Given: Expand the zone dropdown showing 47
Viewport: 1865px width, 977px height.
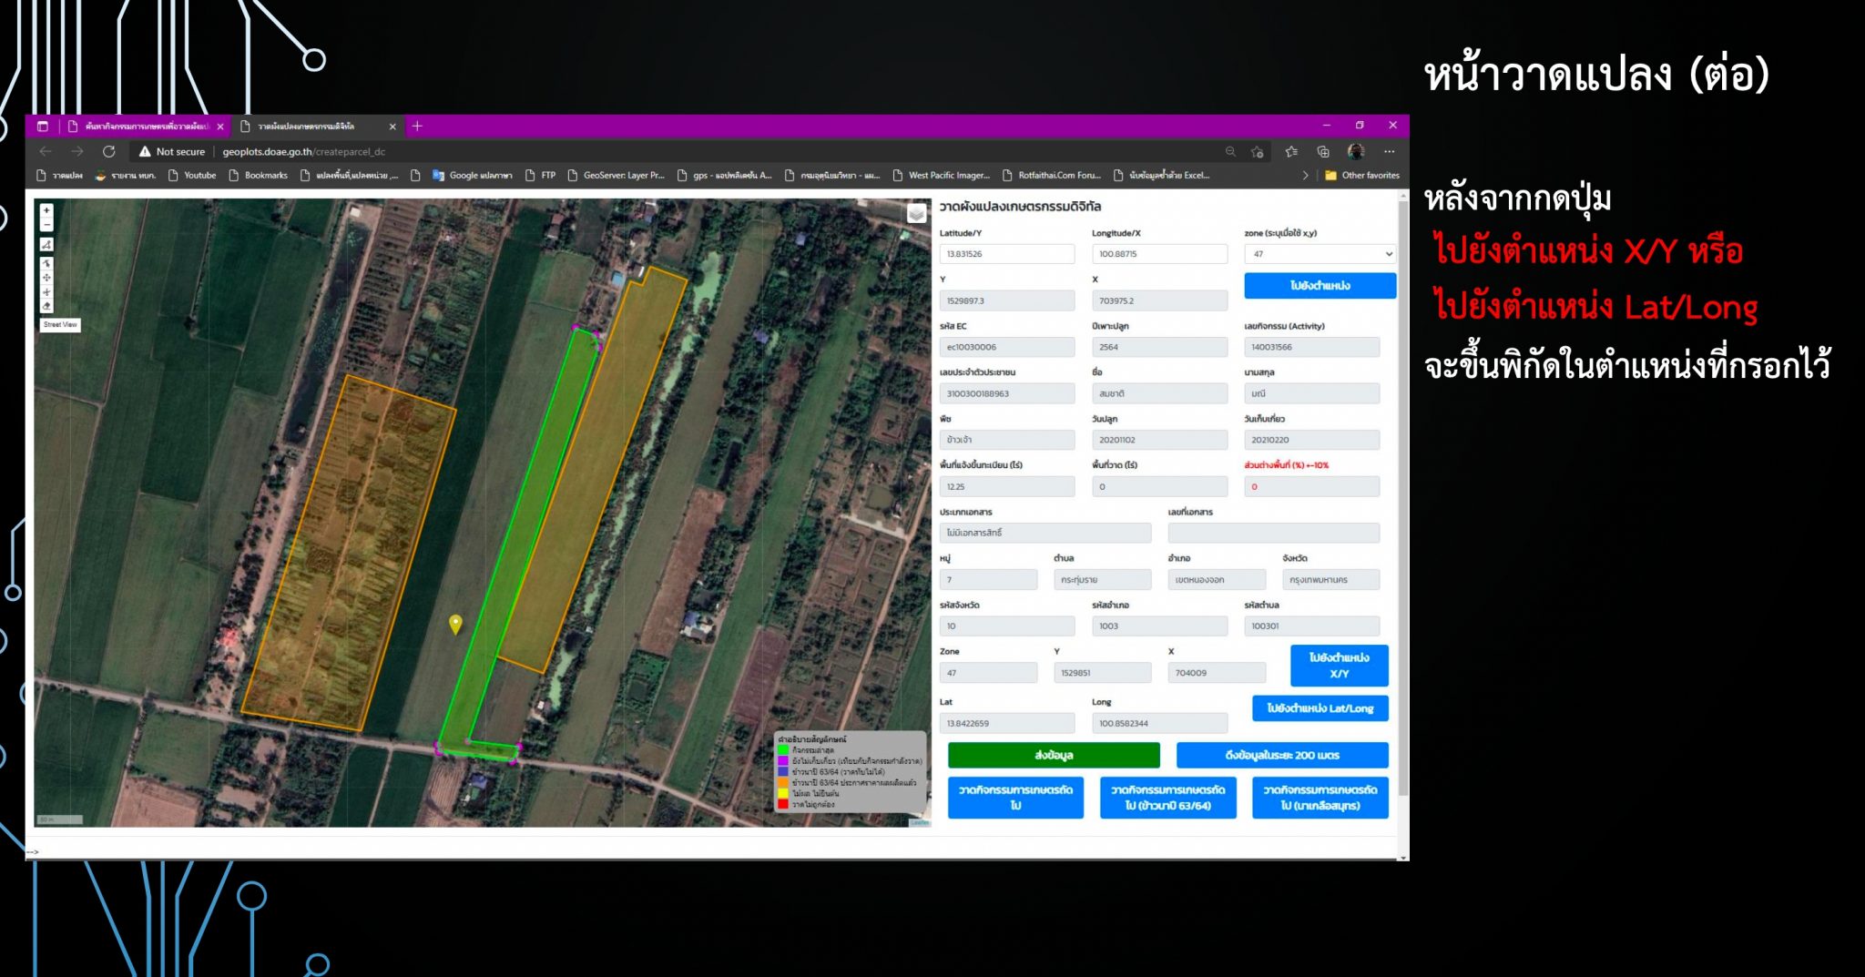Looking at the screenshot, I should click(x=1319, y=254).
